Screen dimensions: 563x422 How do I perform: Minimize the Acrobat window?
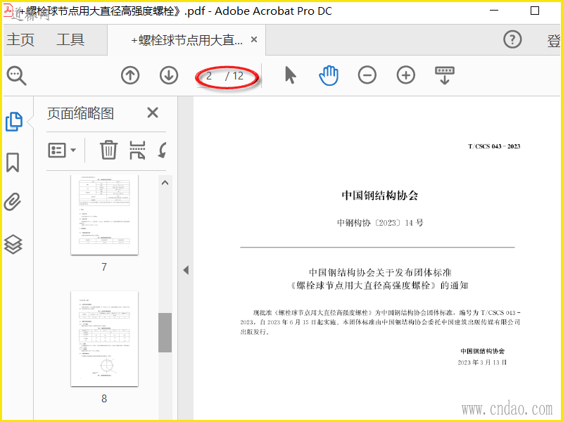tap(494, 11)
